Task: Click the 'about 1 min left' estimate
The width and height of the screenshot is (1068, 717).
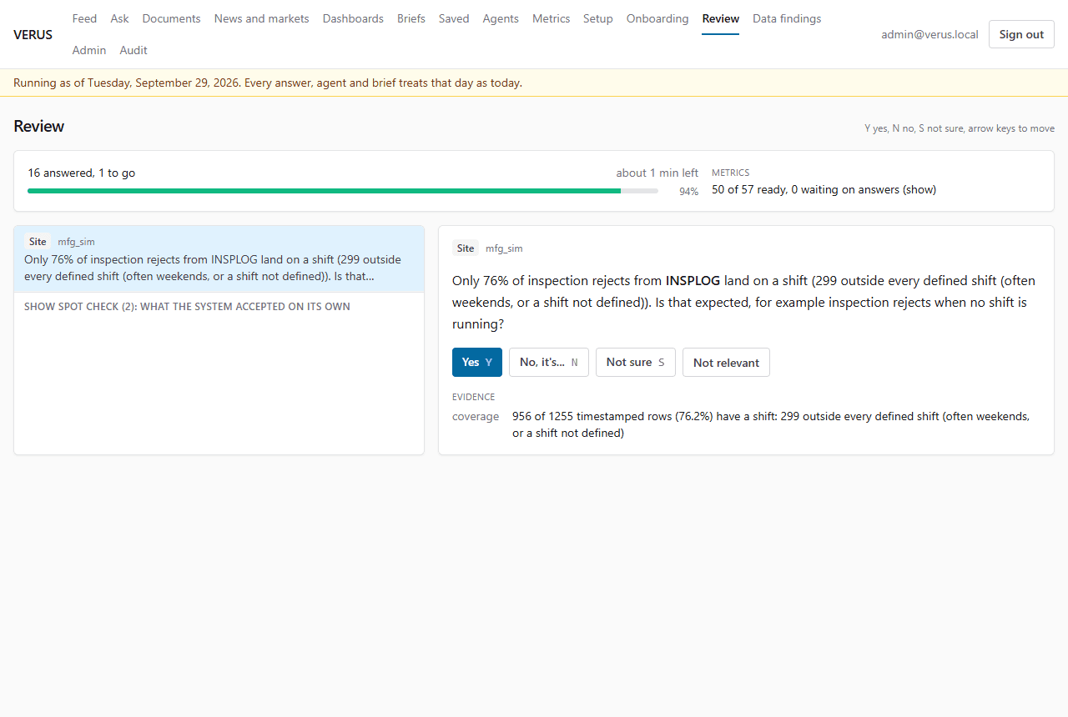Action: pyautogui.click(x=657, y=173)
